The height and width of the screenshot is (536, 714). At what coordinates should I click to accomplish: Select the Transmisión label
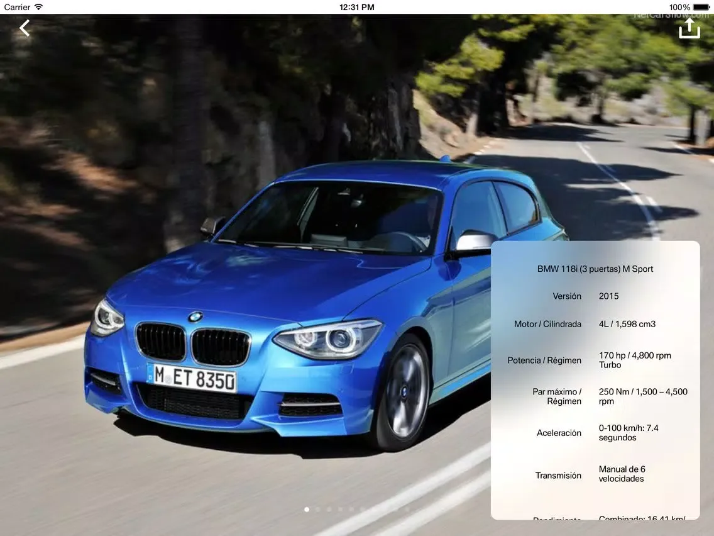pyautogui.click(x=558, y=476)
